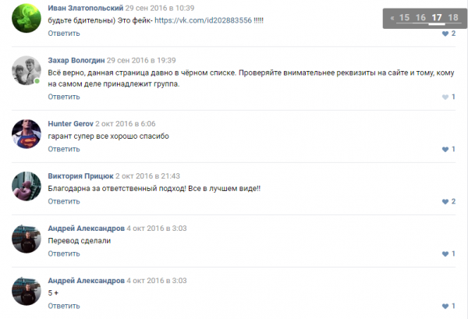Reply to Захар Вологдин's comment

tap(64, 97)
